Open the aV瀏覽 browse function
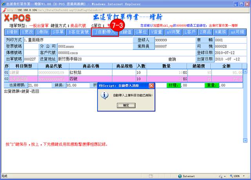 173,32
